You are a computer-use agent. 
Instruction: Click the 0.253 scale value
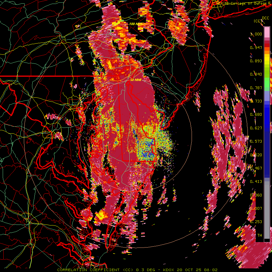(256, 222)
